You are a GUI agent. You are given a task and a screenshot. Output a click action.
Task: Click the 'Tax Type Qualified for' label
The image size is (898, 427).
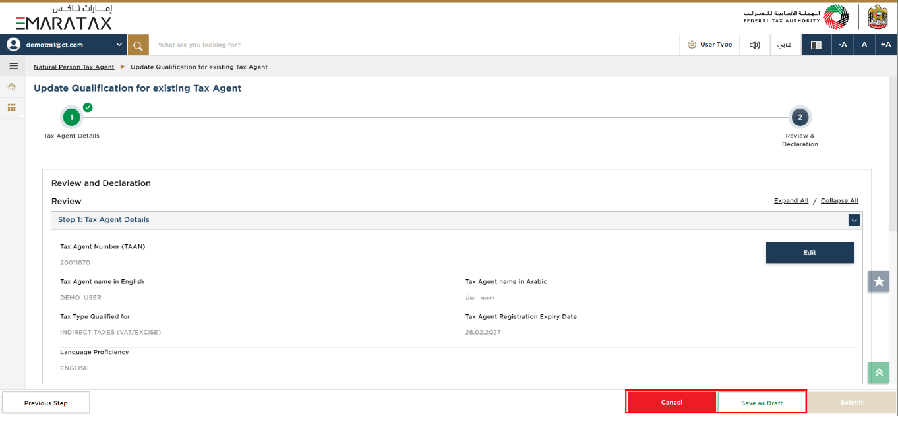tap(95, 316)
